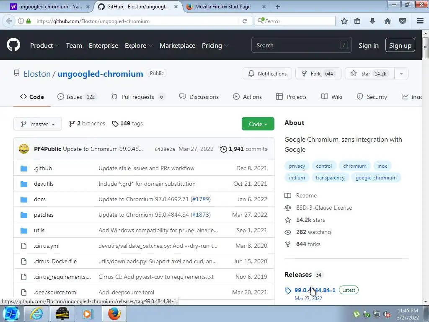
Task: Open the Readme link in About
Action: coord(301,195)
